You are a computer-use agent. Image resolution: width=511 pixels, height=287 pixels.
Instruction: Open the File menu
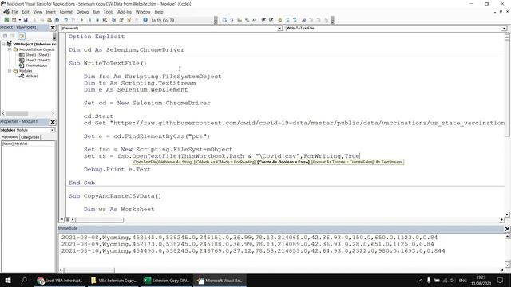(14, 12)
